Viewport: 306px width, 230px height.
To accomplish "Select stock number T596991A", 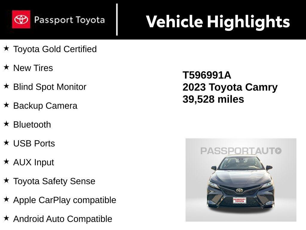I will (x=207, y=75).
